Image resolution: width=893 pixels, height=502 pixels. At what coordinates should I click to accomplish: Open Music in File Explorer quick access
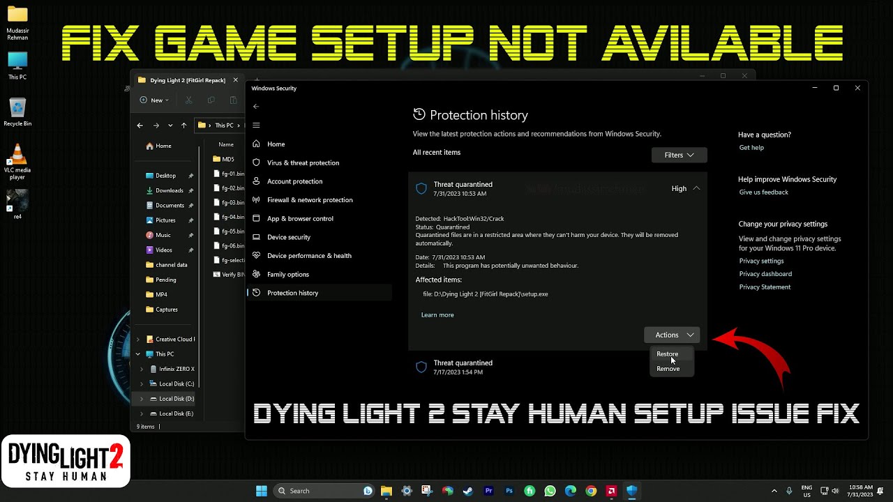click(163, 235)
